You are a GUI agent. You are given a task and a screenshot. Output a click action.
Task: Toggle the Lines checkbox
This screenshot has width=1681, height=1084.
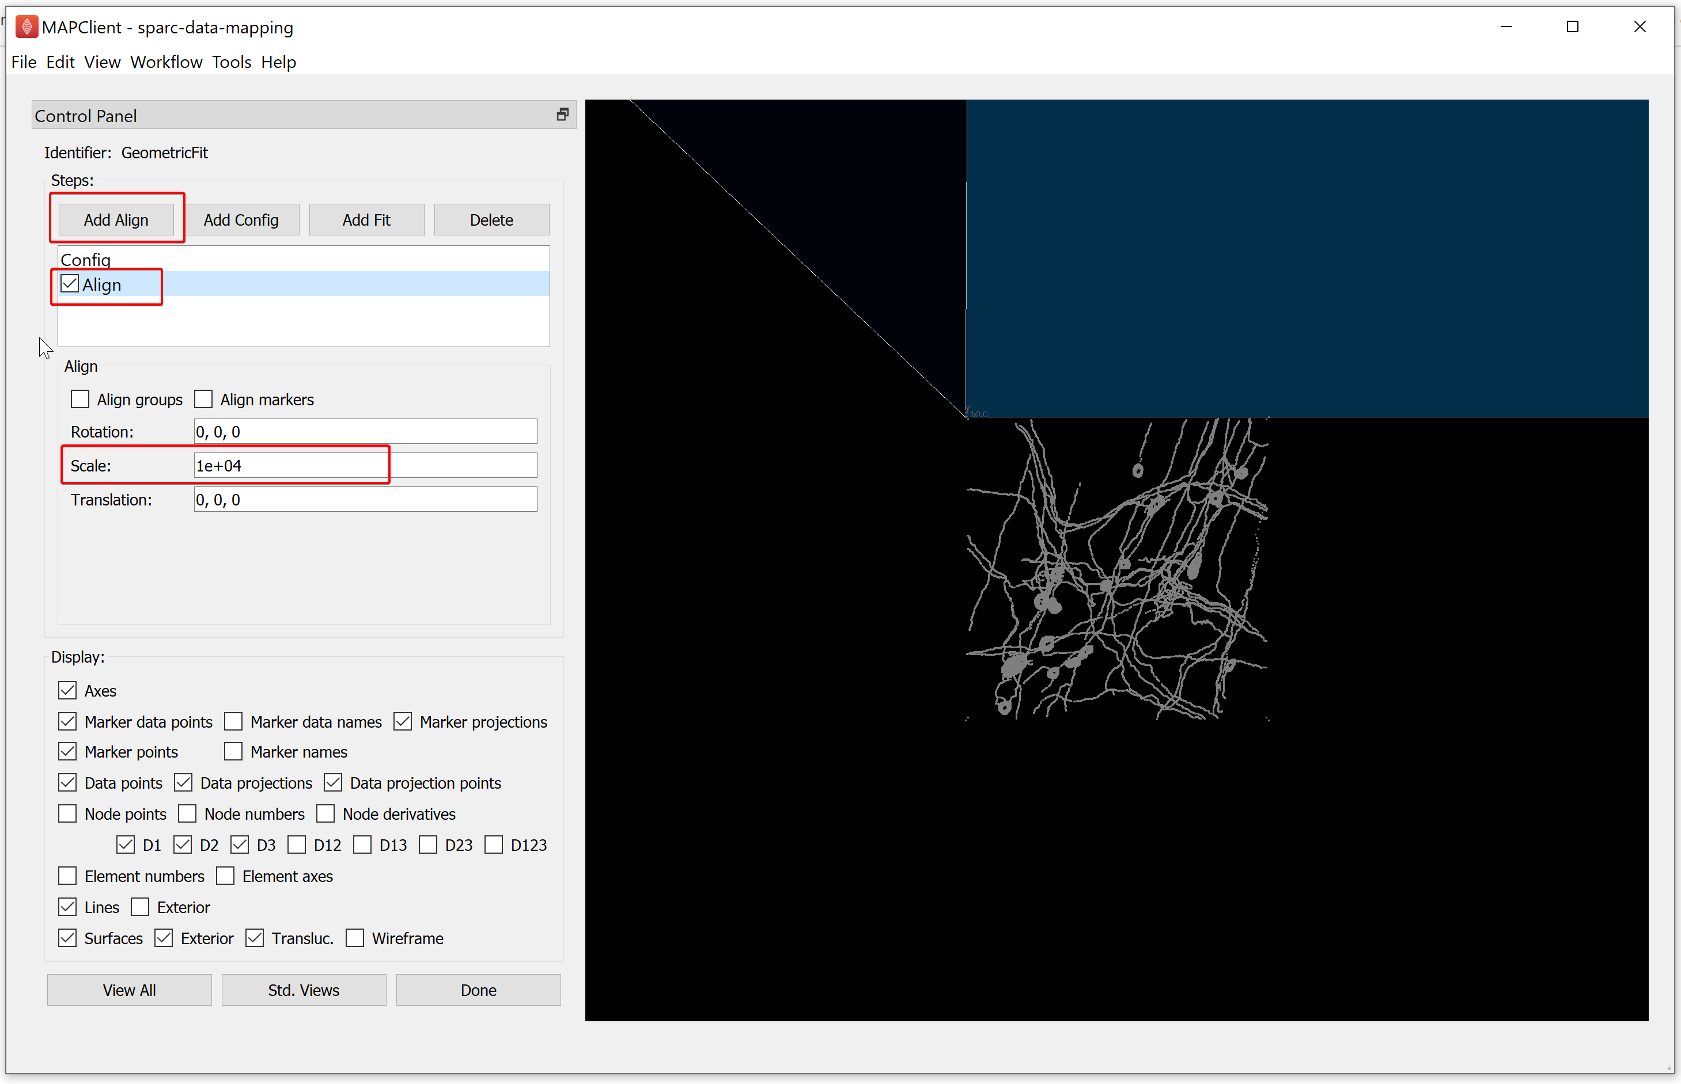[x=67, y=907]
